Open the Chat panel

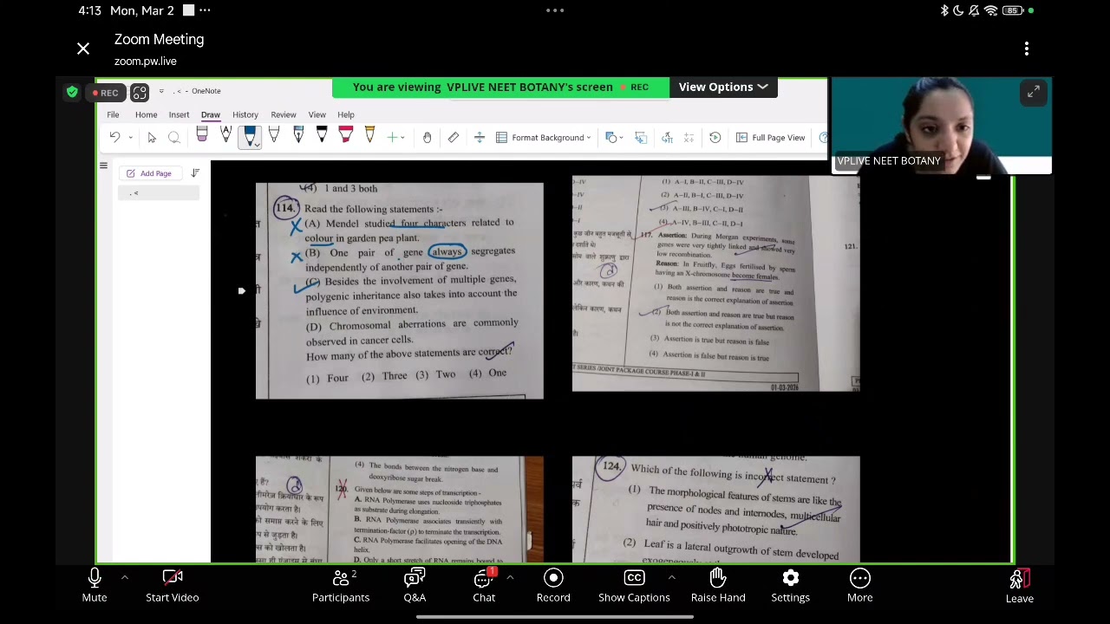[x=484, y=585]
